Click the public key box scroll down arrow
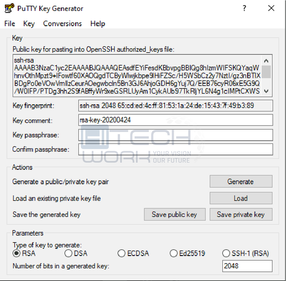Image resolution: width=286 pixels, height=281 pixels. pyautogui.click(x=266, y=91)
